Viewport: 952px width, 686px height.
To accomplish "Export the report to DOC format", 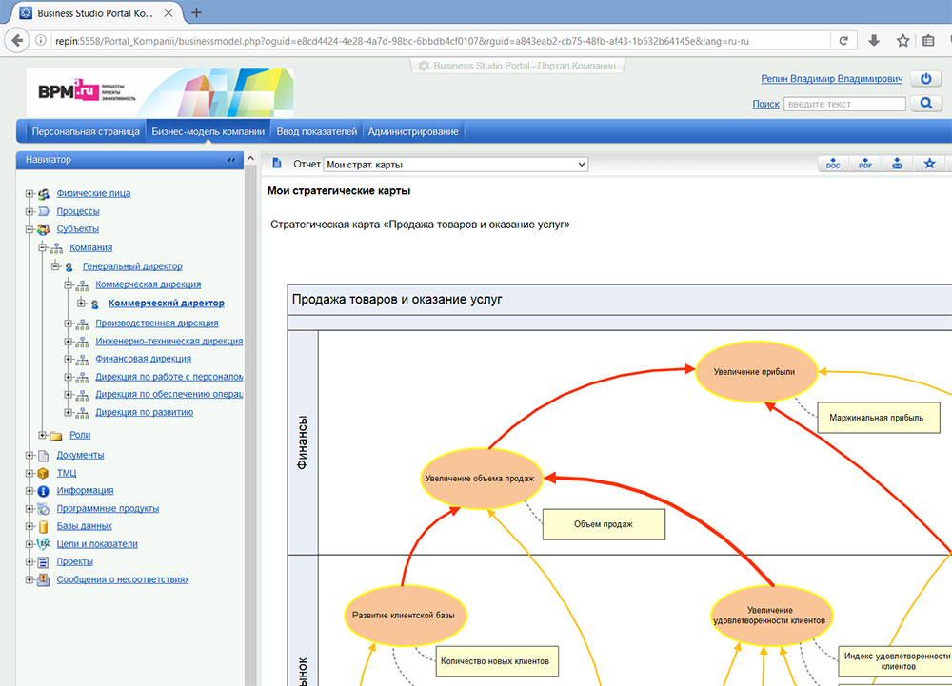I will pos(833,164).
